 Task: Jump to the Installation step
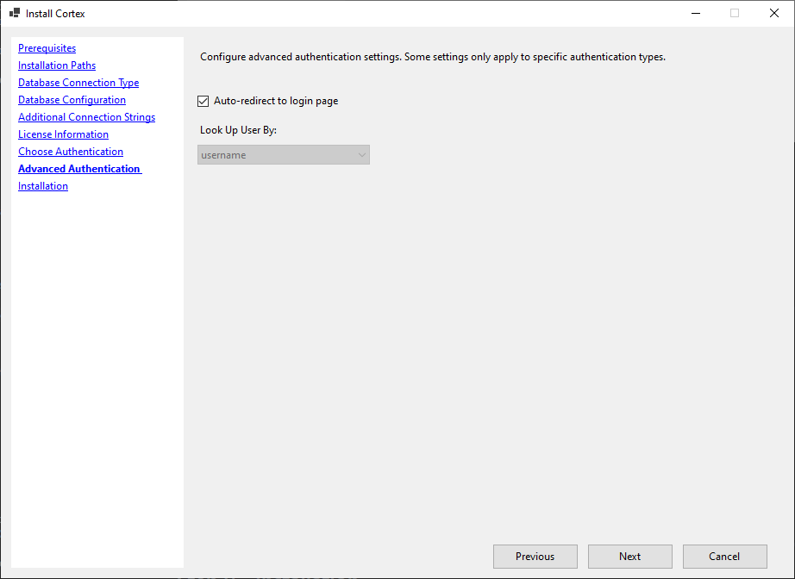tap(42, 185)
